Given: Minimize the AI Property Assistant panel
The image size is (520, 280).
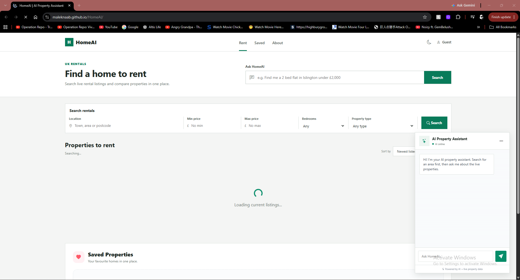Looking at the screenshot, I should click(x=501, y=141).
